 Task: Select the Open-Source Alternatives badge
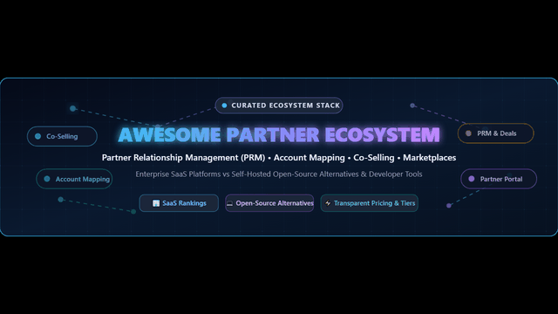(x=269, y=203)
